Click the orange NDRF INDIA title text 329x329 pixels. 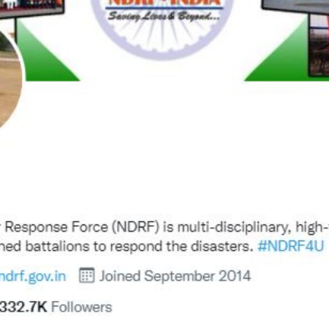pos(164,2)
